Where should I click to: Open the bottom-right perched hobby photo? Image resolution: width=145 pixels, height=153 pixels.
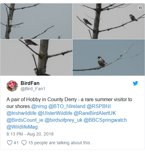tap(109, 57)
